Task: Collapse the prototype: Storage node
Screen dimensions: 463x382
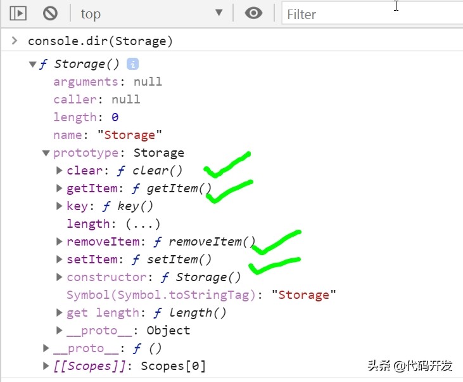Action: pos(46,153)
